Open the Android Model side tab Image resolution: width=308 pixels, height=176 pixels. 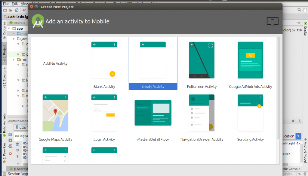[306, 150]
